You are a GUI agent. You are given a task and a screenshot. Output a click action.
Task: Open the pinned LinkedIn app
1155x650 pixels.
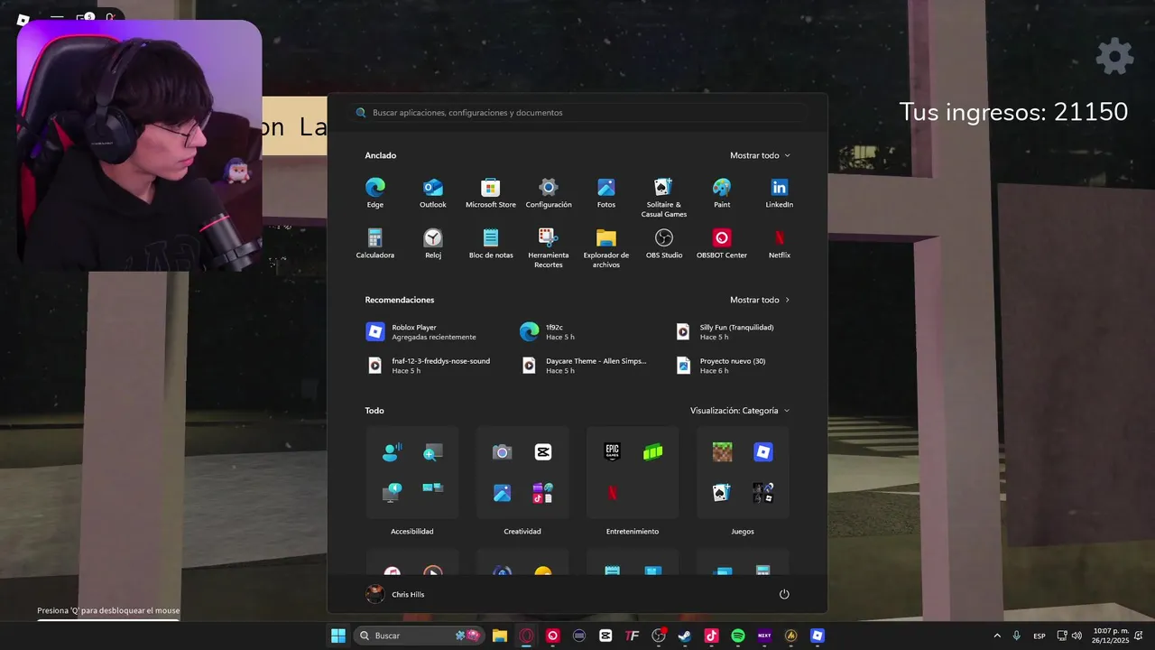point(780,192)
